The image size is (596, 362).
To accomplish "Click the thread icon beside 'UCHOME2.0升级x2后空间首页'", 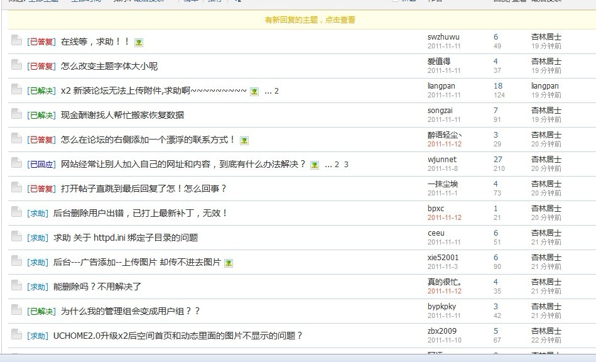I will tap(16, 334).
